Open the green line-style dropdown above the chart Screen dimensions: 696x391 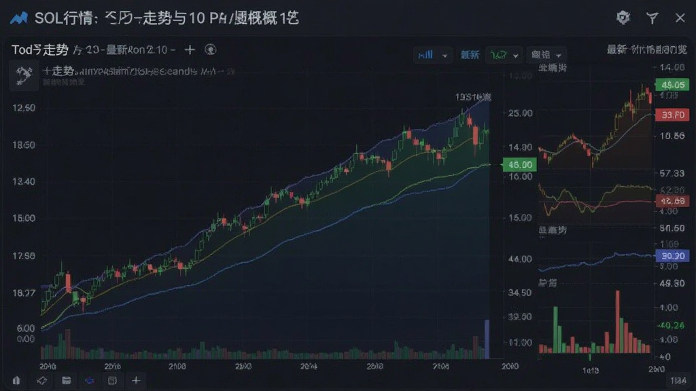coord(504,55)
